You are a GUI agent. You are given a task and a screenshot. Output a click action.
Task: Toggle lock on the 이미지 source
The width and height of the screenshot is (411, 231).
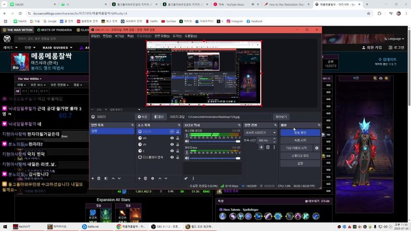(178, 131)
